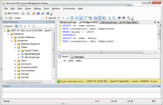Click the New Query toolbar button
Viewport: 163px width, 105px height.
tap(12, 13)
